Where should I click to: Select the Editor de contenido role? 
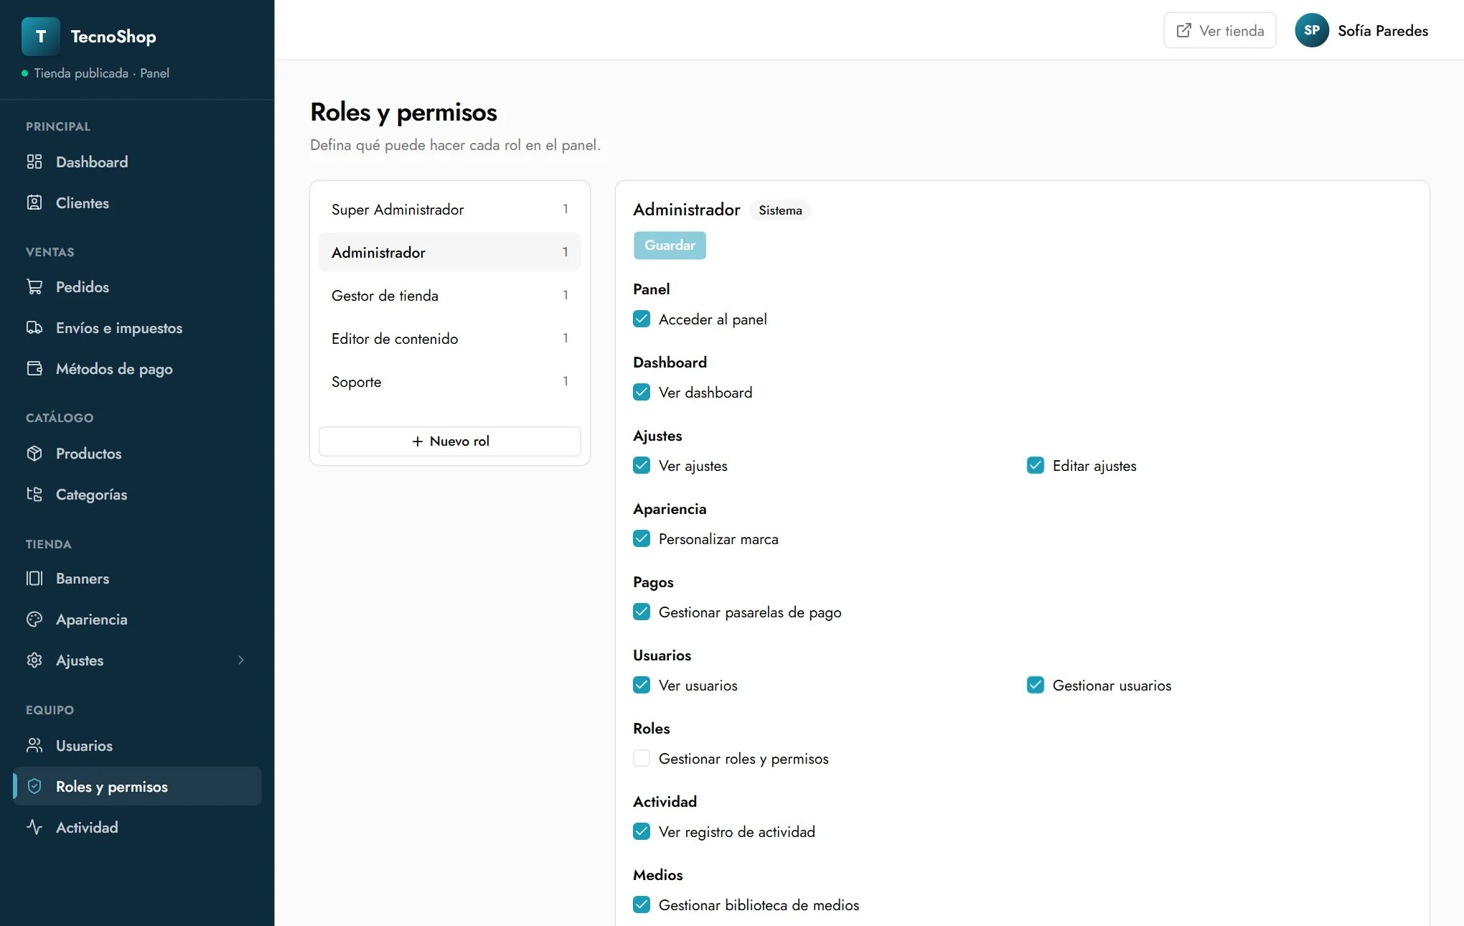point(450,338)
